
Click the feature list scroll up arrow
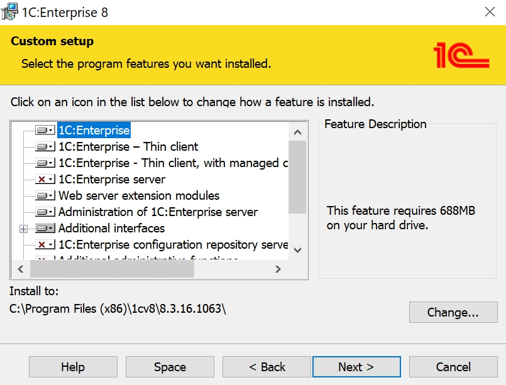(297, 132)
